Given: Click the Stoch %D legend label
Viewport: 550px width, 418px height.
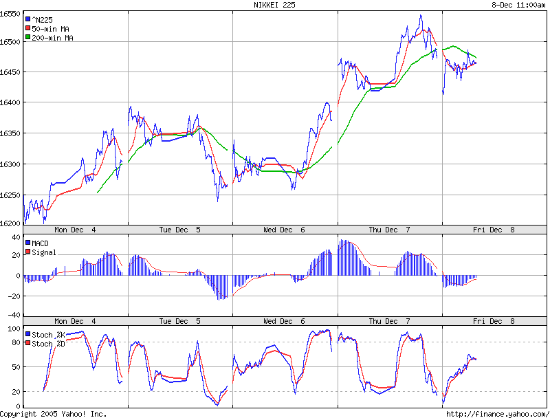Looking at the screenshot, I should (x=48, y=344).
